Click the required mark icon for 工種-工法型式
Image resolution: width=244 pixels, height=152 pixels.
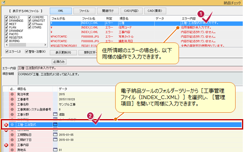pyautogui.click(x=12, y=125)
